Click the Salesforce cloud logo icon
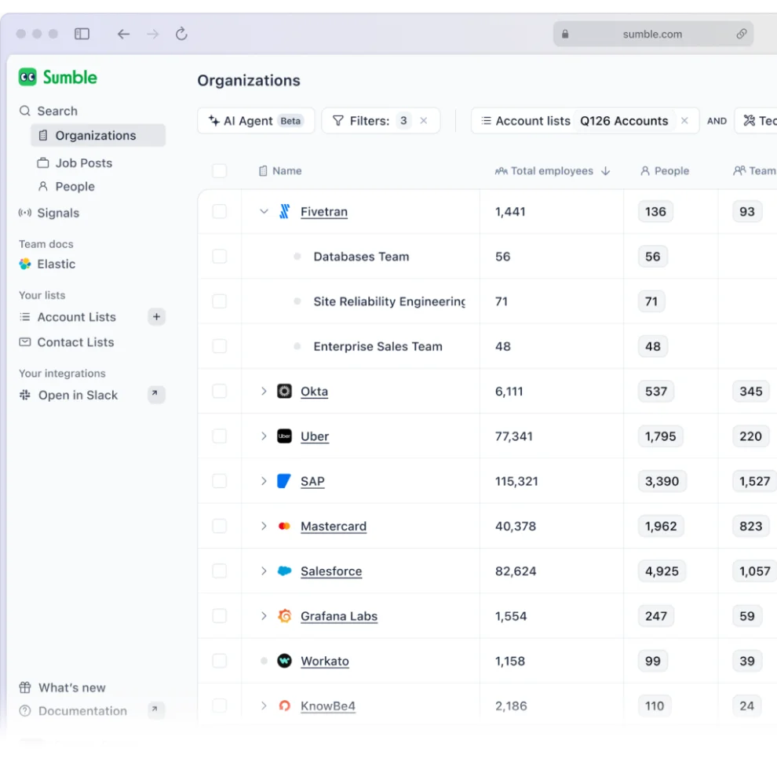This screenshot has height=784, width=777. pyautogui.click(x=284, y=571)
